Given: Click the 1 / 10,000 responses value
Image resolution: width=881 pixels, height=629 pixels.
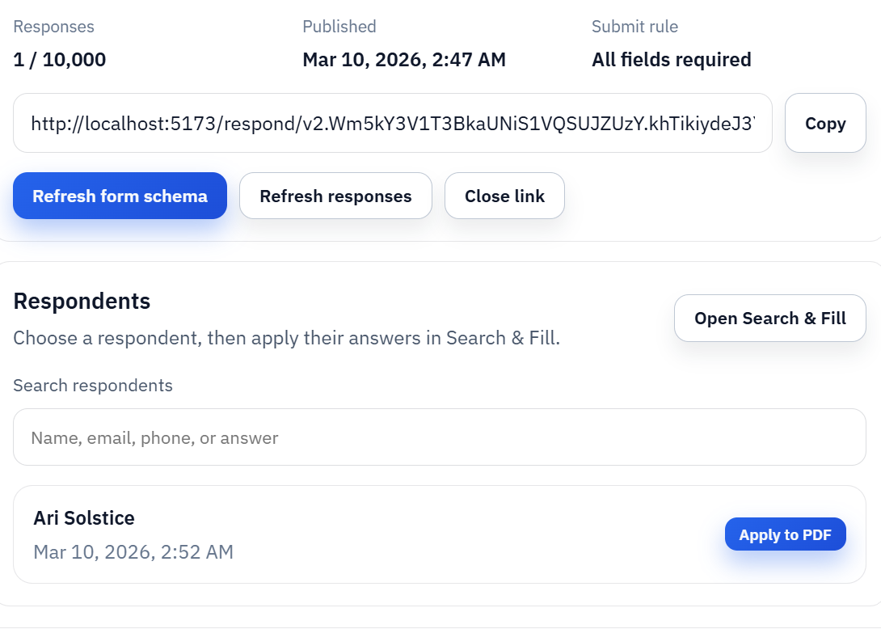Looking at the screenshot, I should point(59,59).
